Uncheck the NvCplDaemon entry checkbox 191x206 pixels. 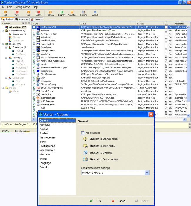pos(34,101)
